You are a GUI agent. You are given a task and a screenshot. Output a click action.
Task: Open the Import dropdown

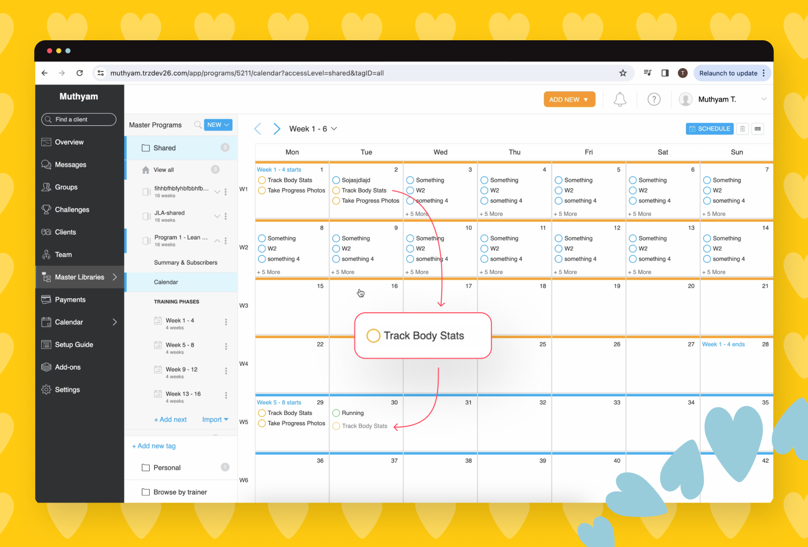[215, 420]
